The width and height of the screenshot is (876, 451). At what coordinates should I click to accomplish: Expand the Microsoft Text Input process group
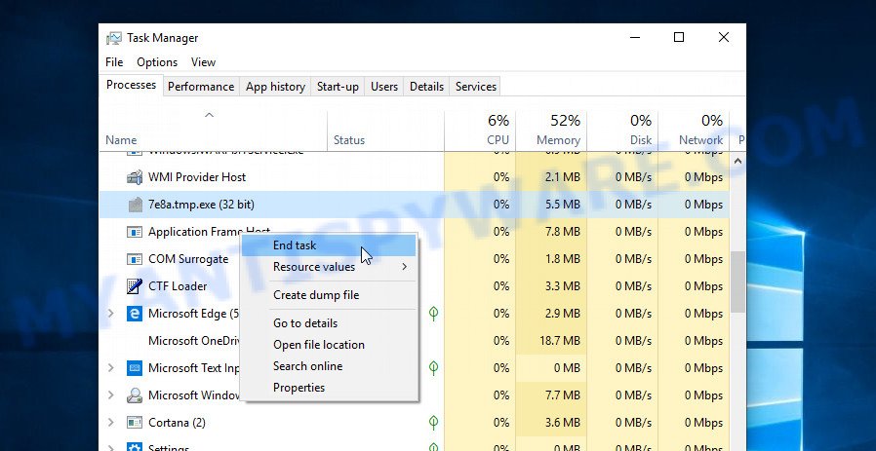pyautogui.click(x=110, y=368)
